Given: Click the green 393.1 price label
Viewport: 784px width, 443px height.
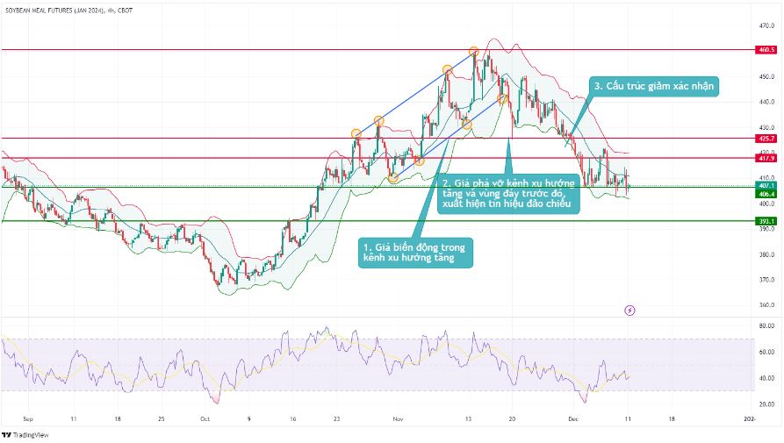Looking at the screenshot, I should pos(766,221).
